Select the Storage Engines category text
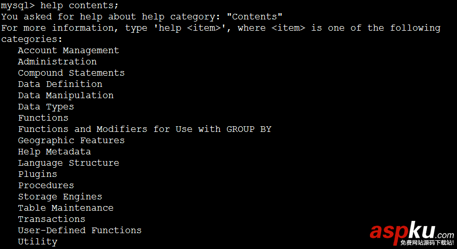 (x=60, y=196)
